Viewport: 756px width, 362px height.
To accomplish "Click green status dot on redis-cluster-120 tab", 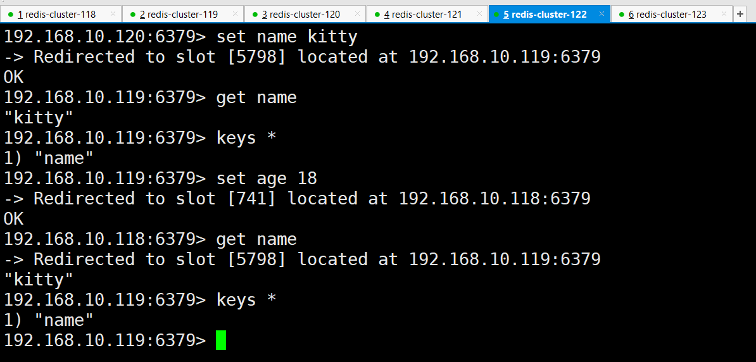I will point(255,15).
